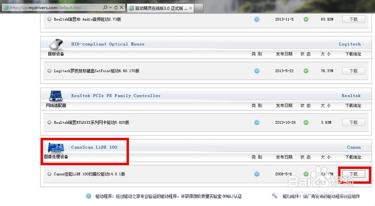This screenshot has width=375, height=206.
Task: Click the gear type icon for Realtek RTL81XX driver
Action: (x=257, y=122)
